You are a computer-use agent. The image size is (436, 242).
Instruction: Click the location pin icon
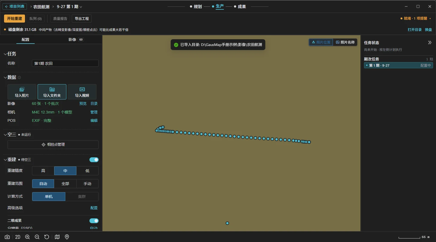[67, 237]
